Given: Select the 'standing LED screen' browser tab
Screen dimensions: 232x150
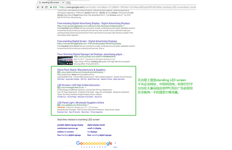Looking at the screenshot, I should pyautogui.click(x=50, y=2).
